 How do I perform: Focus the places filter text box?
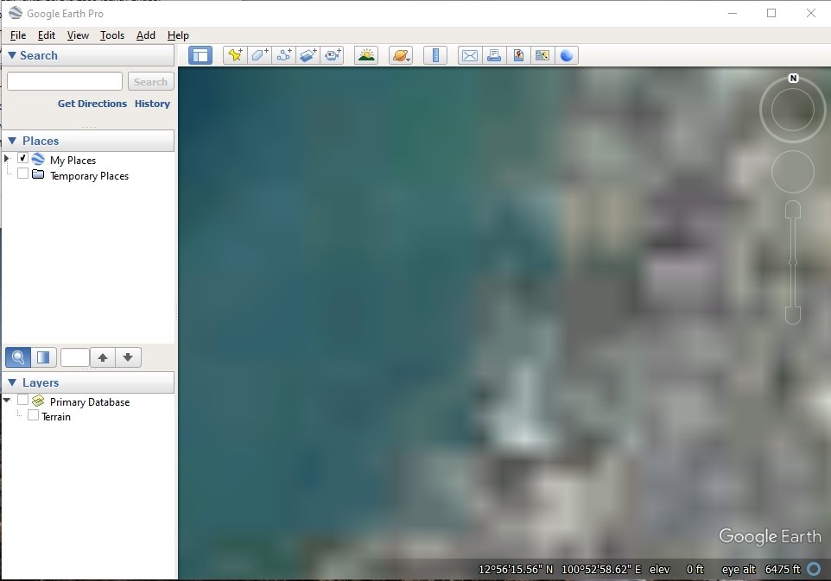[75, 357]
